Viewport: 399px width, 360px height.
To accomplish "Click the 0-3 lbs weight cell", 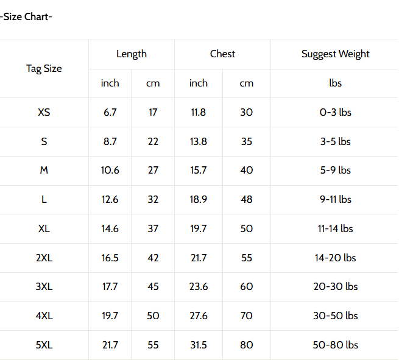I will [336, 112].
